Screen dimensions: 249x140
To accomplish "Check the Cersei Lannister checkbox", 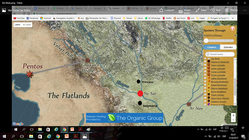I will click(x=205, y=72).
